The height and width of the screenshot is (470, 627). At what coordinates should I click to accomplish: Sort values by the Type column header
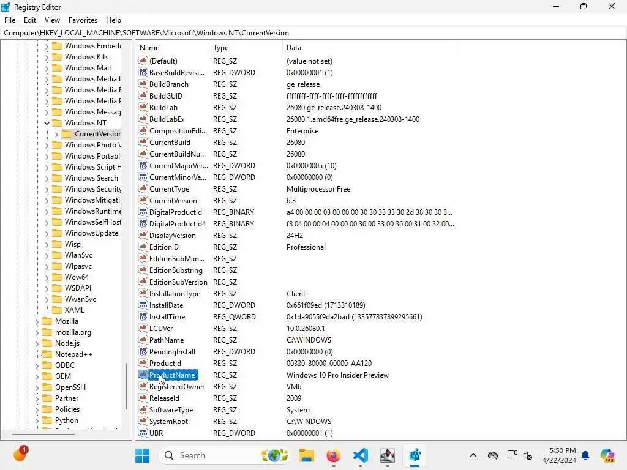pos(246,48)
